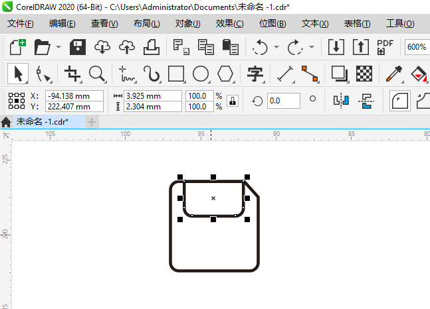Click the cloud upload icon

coord(127,47)
